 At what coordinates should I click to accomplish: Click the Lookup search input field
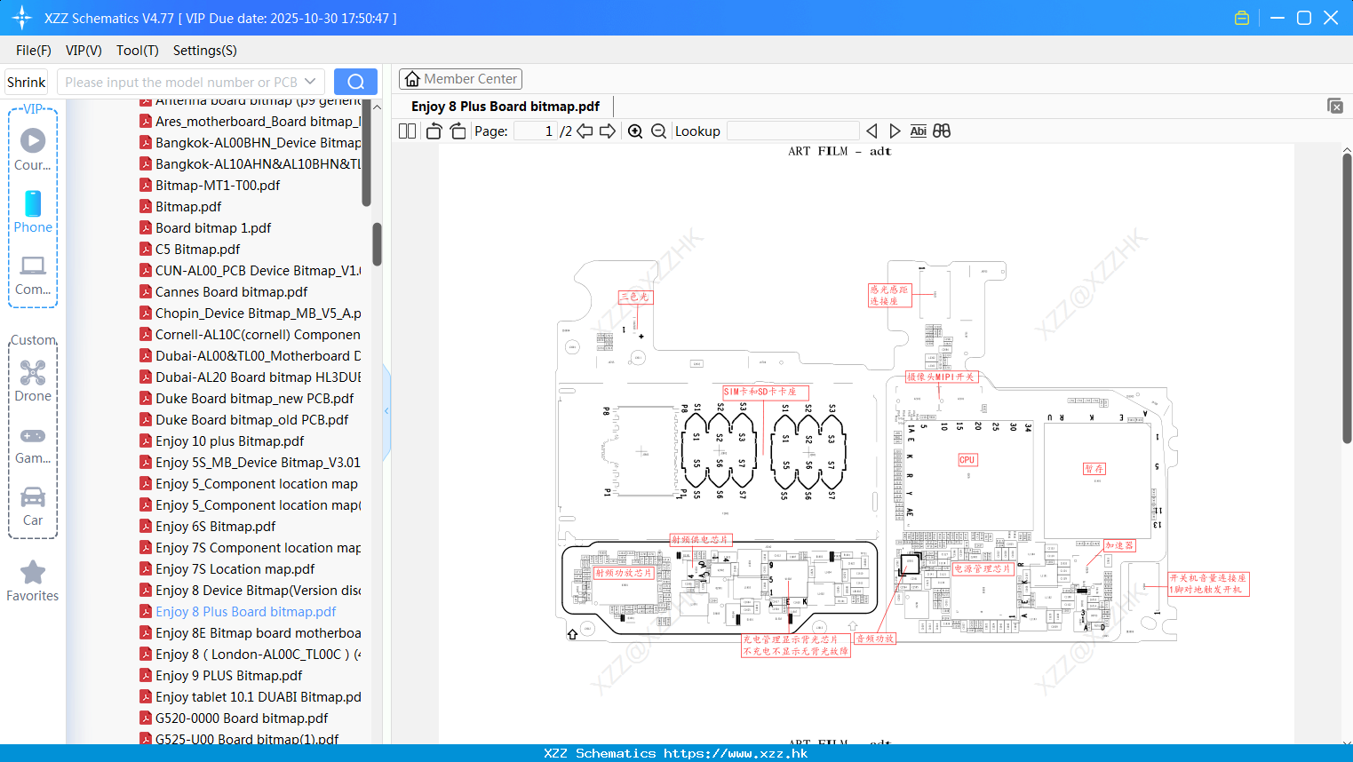coord(793,131)
